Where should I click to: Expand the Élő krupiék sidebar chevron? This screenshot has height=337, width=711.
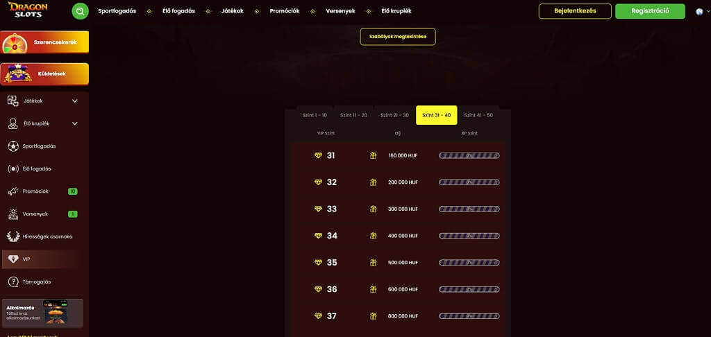75,123
